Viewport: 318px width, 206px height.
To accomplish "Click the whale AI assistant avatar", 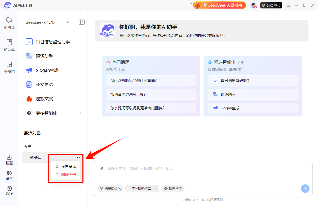I will click(107, 31).
